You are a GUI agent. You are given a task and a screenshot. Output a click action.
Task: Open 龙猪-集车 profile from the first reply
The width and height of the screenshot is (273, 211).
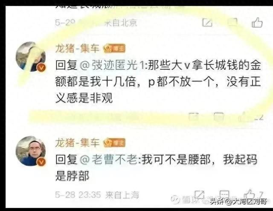(77, 48)
